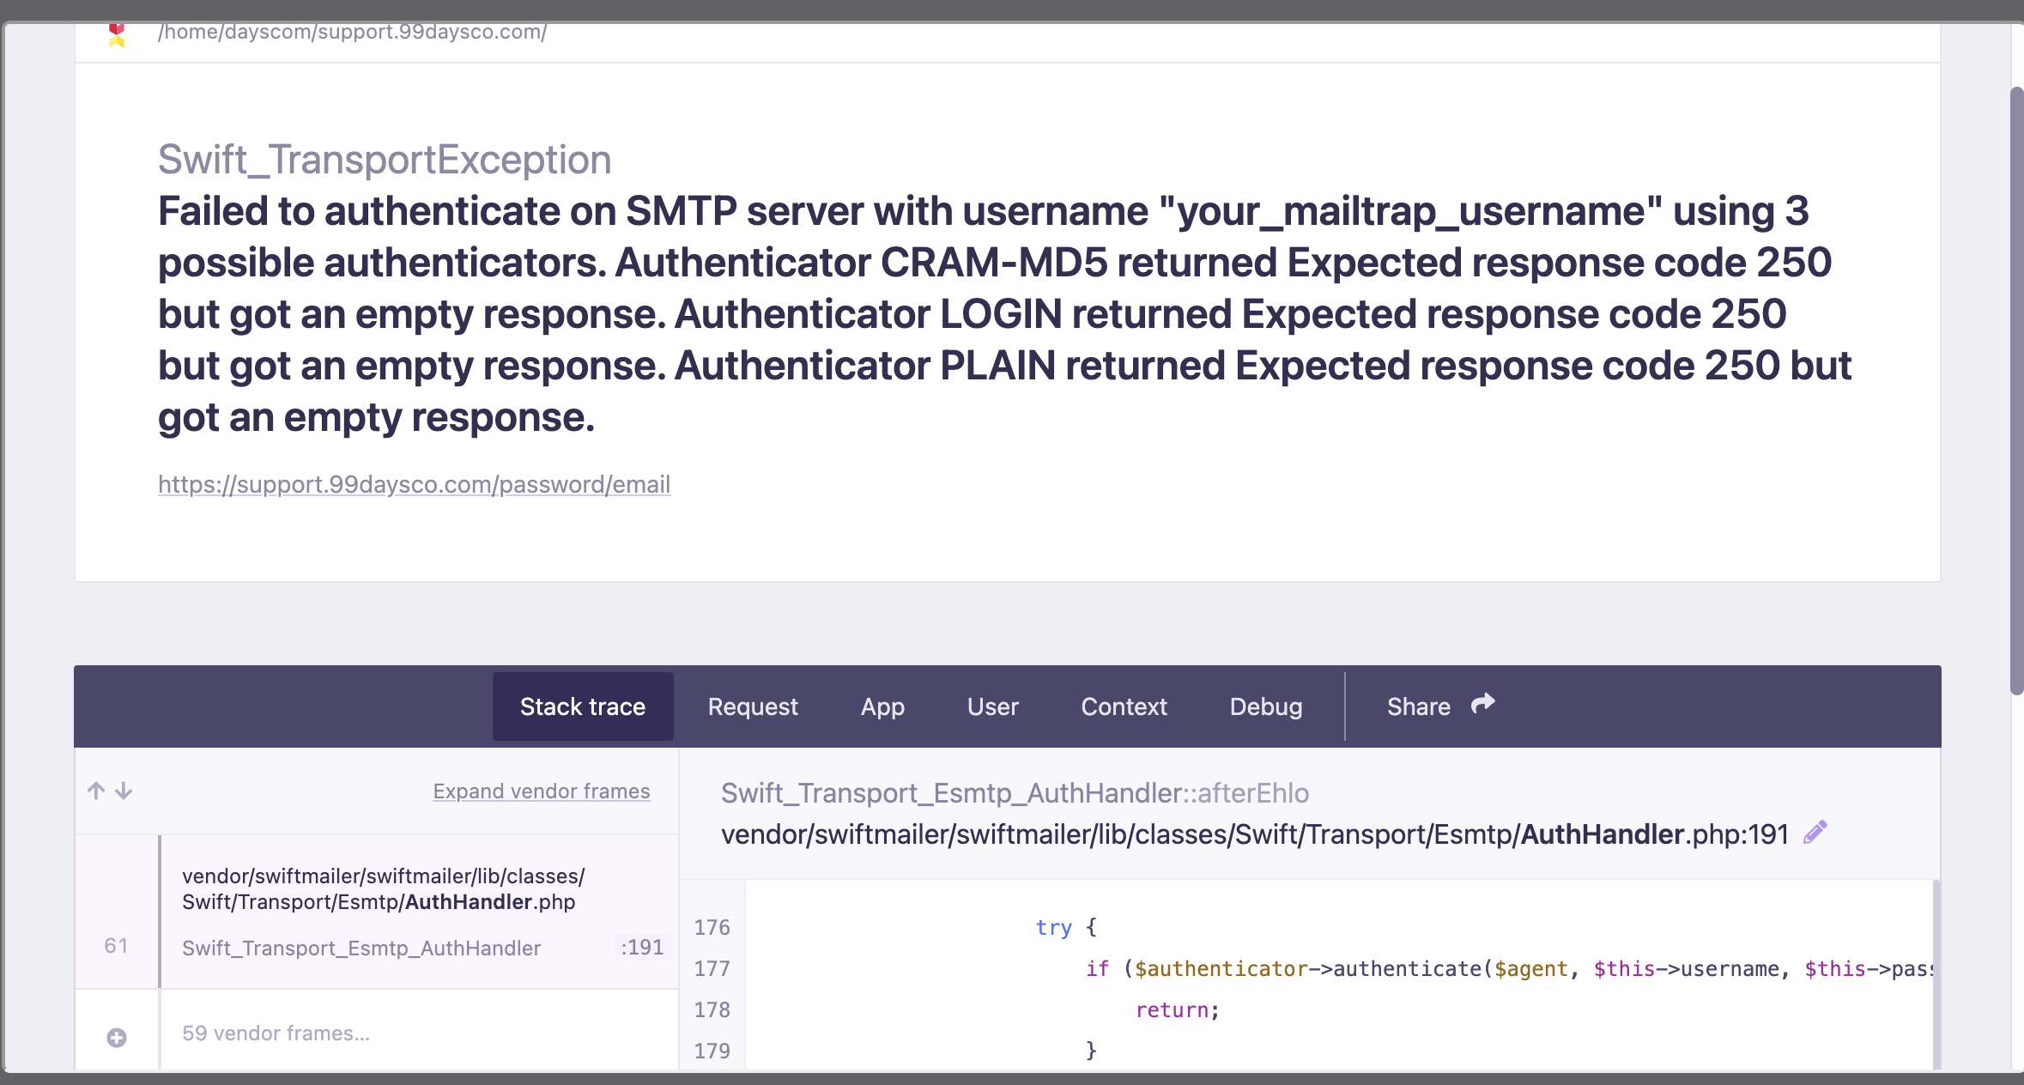Click code line number 177
Image resolution: width=2024 pixels, height=1085 pixels.
coord(712,968)
